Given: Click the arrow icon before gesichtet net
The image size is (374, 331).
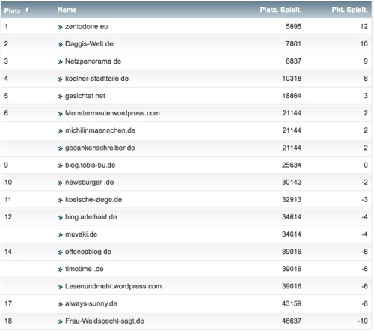Looking at the screenshot, I should (60, 97).
